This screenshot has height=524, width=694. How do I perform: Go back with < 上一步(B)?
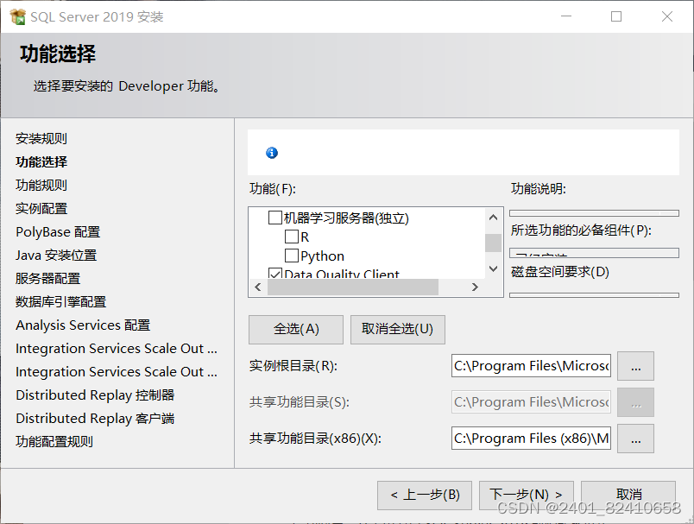425,495
